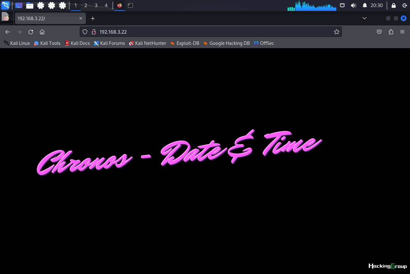Open the Firefox View icon
This screenshot has height=274, width=410.
(x=5, y=17)
